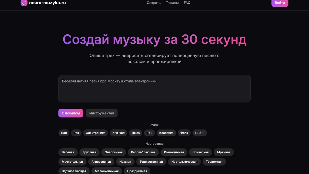Select the С вокалом mode
309x174 pixels.
[71, 113]
